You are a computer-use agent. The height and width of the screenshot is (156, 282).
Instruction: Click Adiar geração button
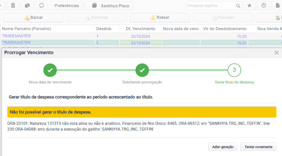point(223,147)
